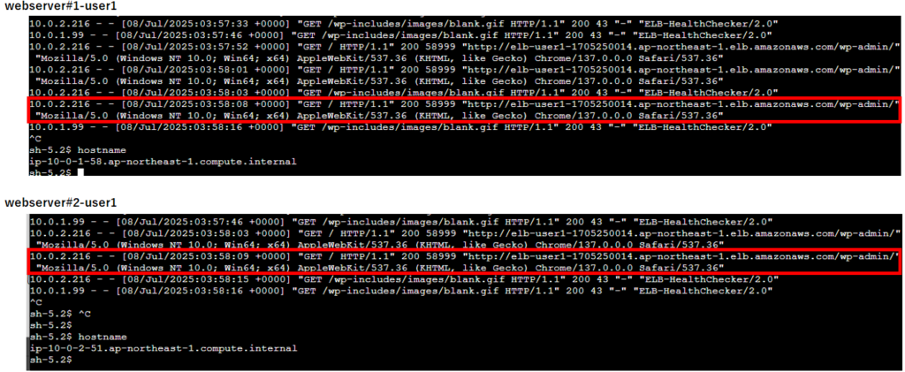905x372 pixels.
Task: Click the webserver#1-user1 heading
Action: [x=61, y=7]
